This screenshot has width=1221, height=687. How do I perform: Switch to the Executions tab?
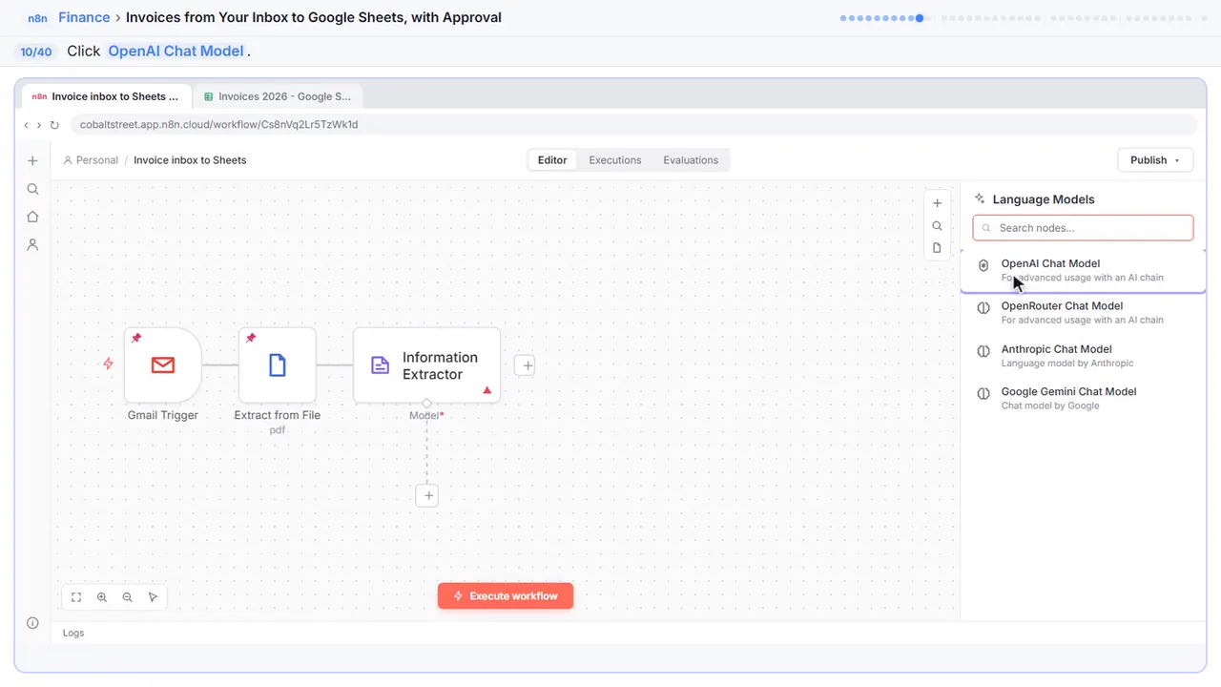pos(615,160)
